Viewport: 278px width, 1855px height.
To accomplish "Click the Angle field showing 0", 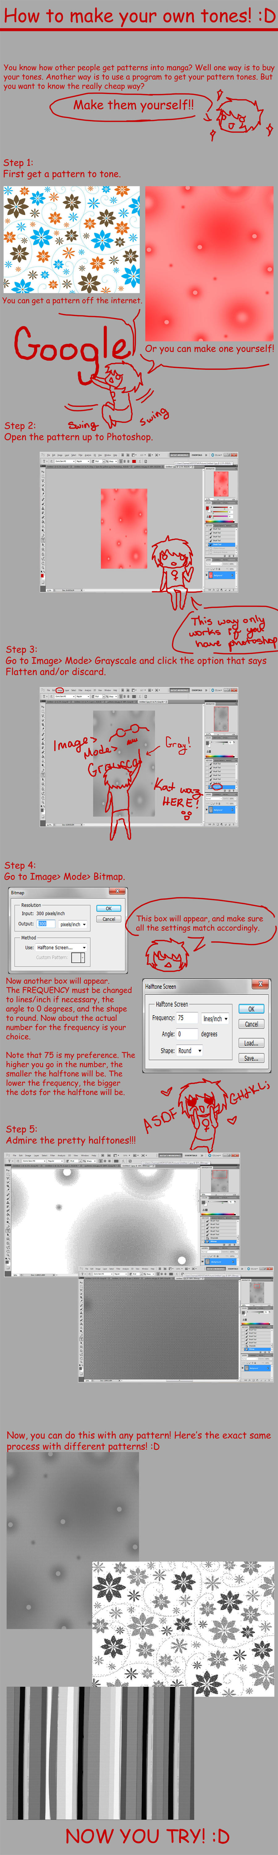I will 187,1034.
